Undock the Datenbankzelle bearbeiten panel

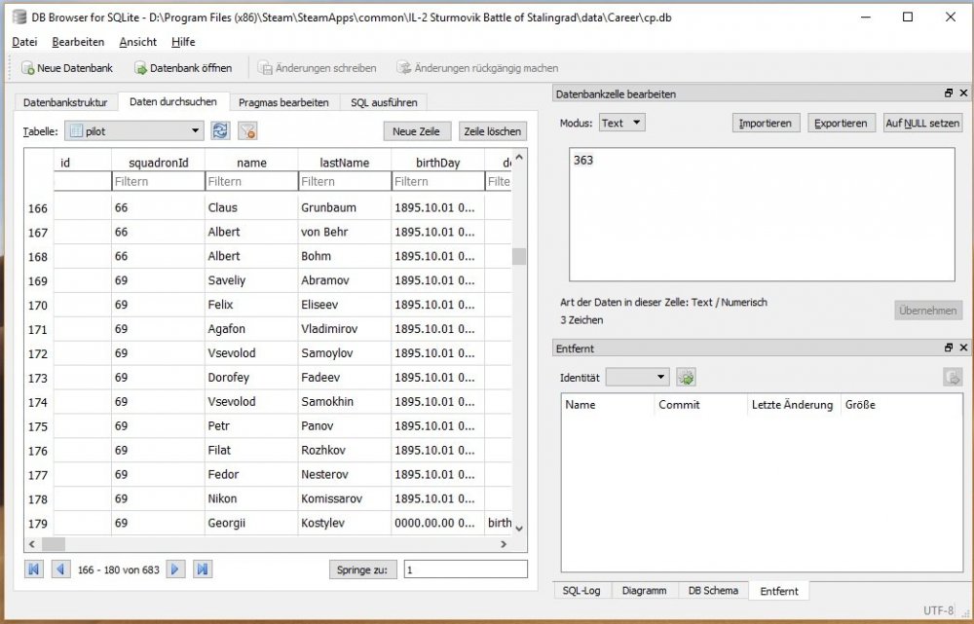click(x=949, y=94)
